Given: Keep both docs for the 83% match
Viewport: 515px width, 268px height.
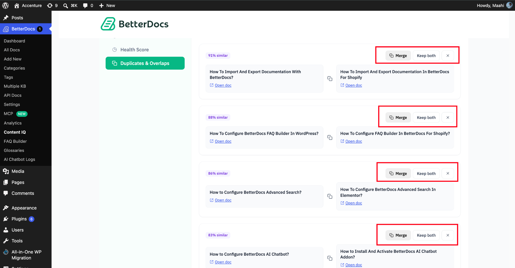Looking at the screenshot, I should 426,235.
